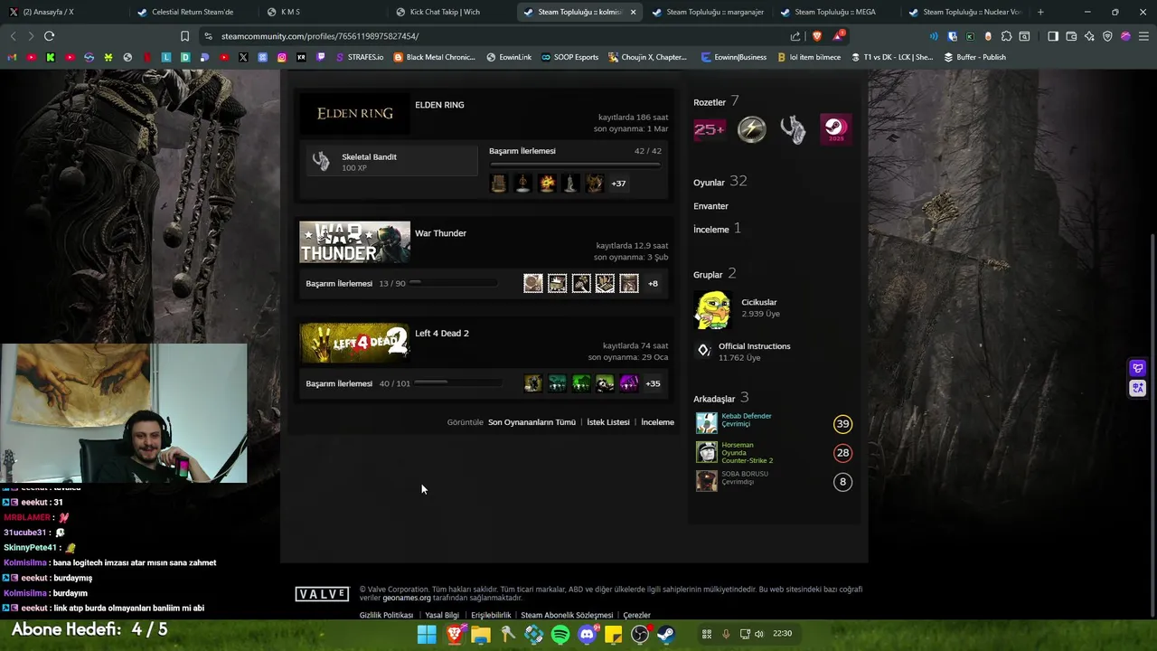The image size is (1157, 651).
Task: Open Steam from the taskbar
Action: click(666, 635)
